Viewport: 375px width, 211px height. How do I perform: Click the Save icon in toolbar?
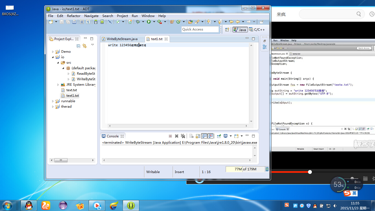[x=61, y=22]
